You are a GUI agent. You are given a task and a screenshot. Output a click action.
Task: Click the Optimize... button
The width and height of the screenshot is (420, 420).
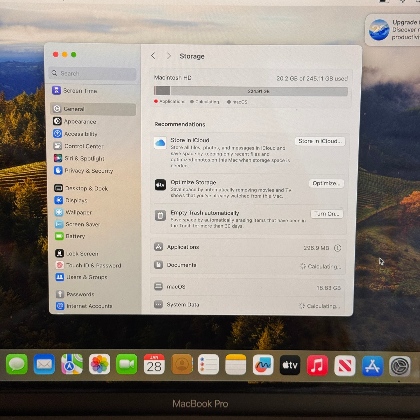click(x=326, y=183)
